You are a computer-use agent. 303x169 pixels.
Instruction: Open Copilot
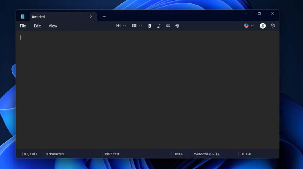246,26
